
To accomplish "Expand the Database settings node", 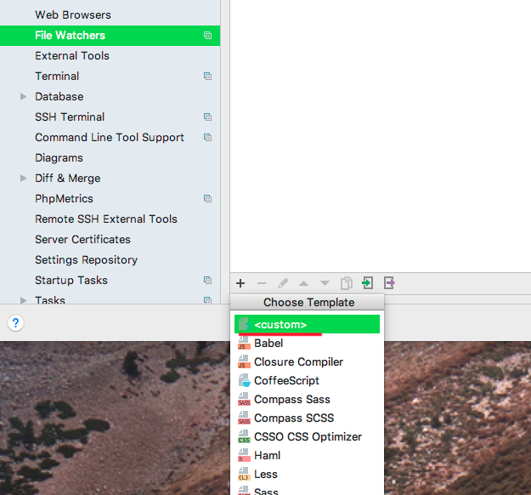I will pos(24,97).
